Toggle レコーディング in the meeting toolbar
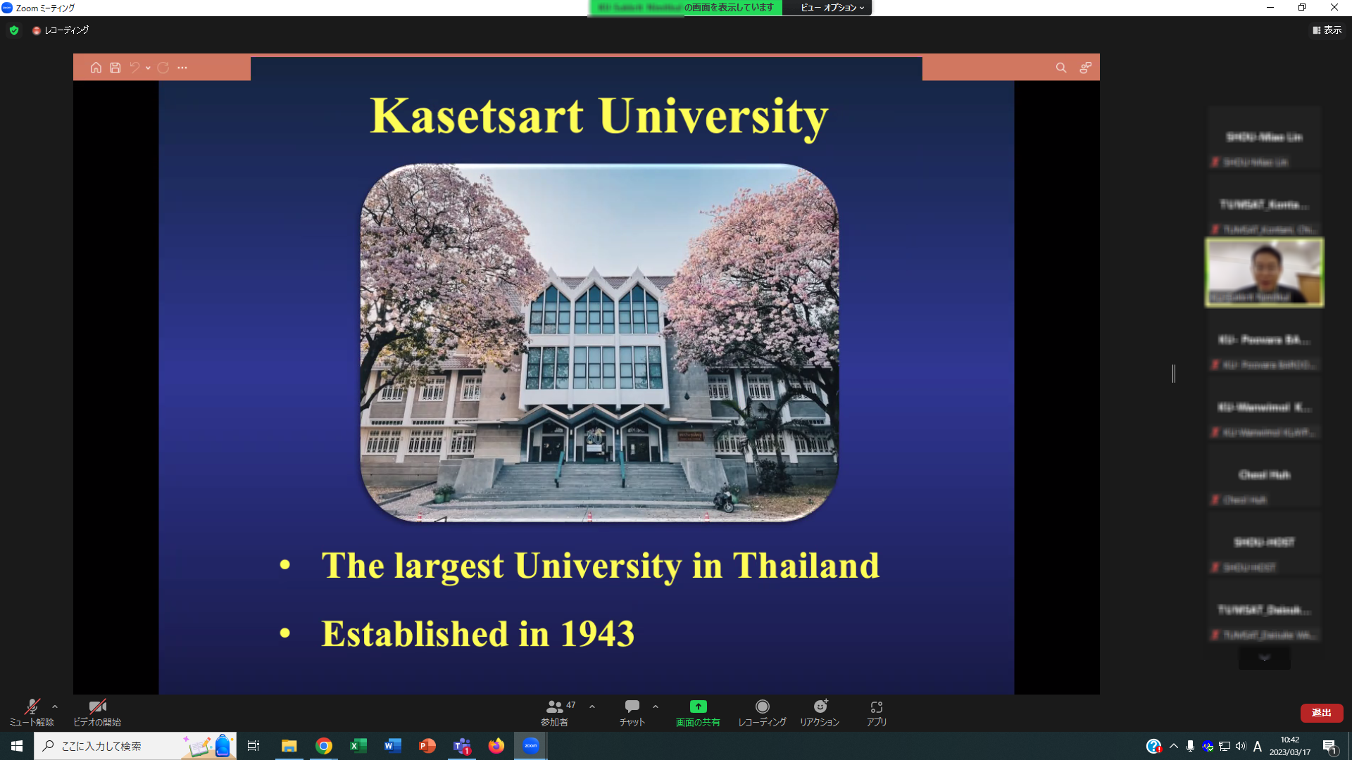The height and width of the screenshot is (760, 1352). (x=762, y=713)
